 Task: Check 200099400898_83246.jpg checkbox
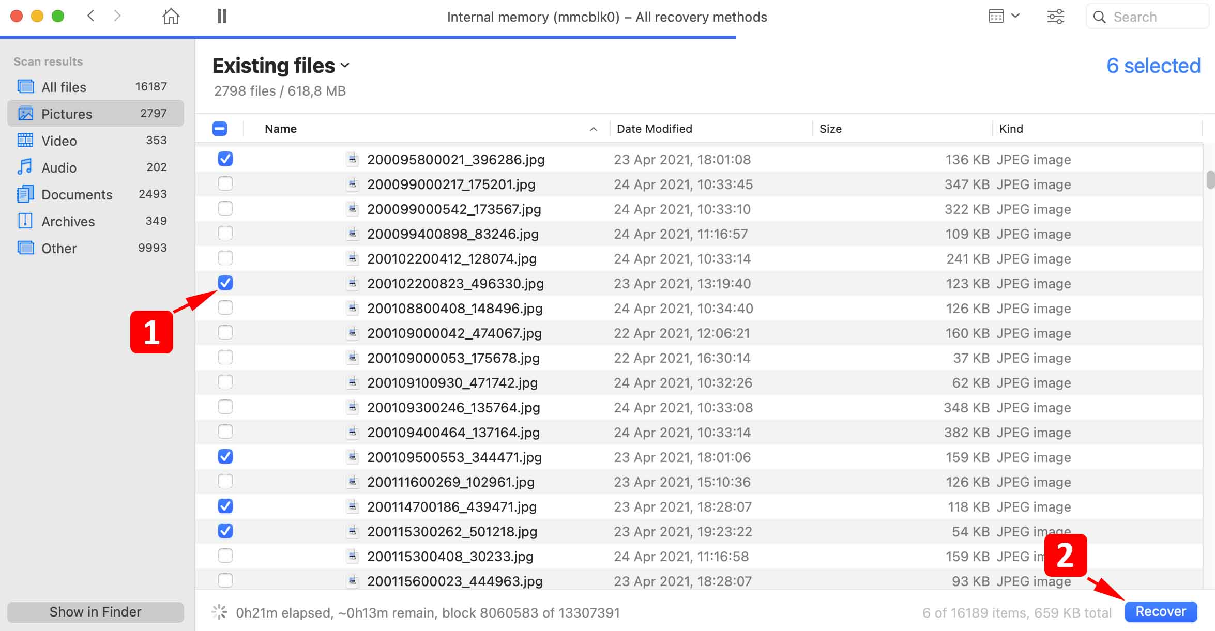pos(225,233)
